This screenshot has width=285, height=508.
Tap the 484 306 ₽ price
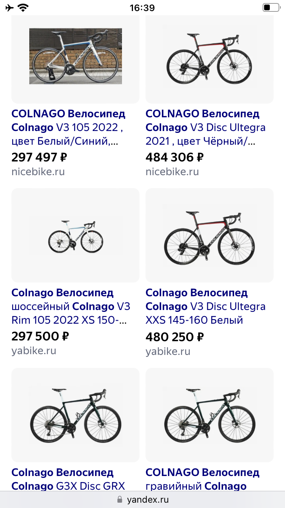(175, 157)
